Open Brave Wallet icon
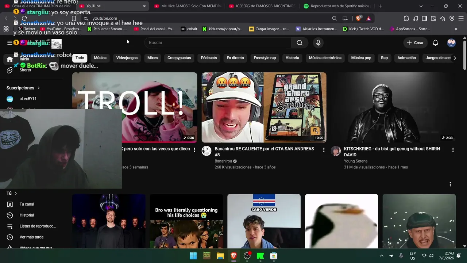This screenshot has height=263, width=467. pyautogui.click(x=434, y=18)
